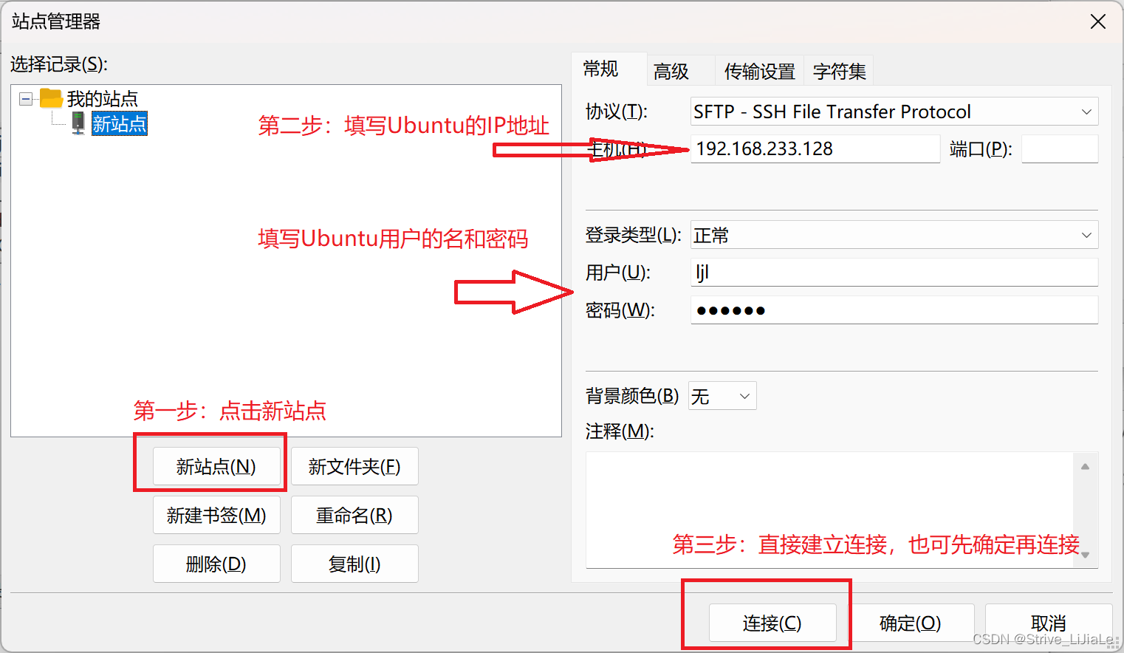The image size is (1124, 653).
Task: Click the 删除(D) button
Action: tap(216, 564)
